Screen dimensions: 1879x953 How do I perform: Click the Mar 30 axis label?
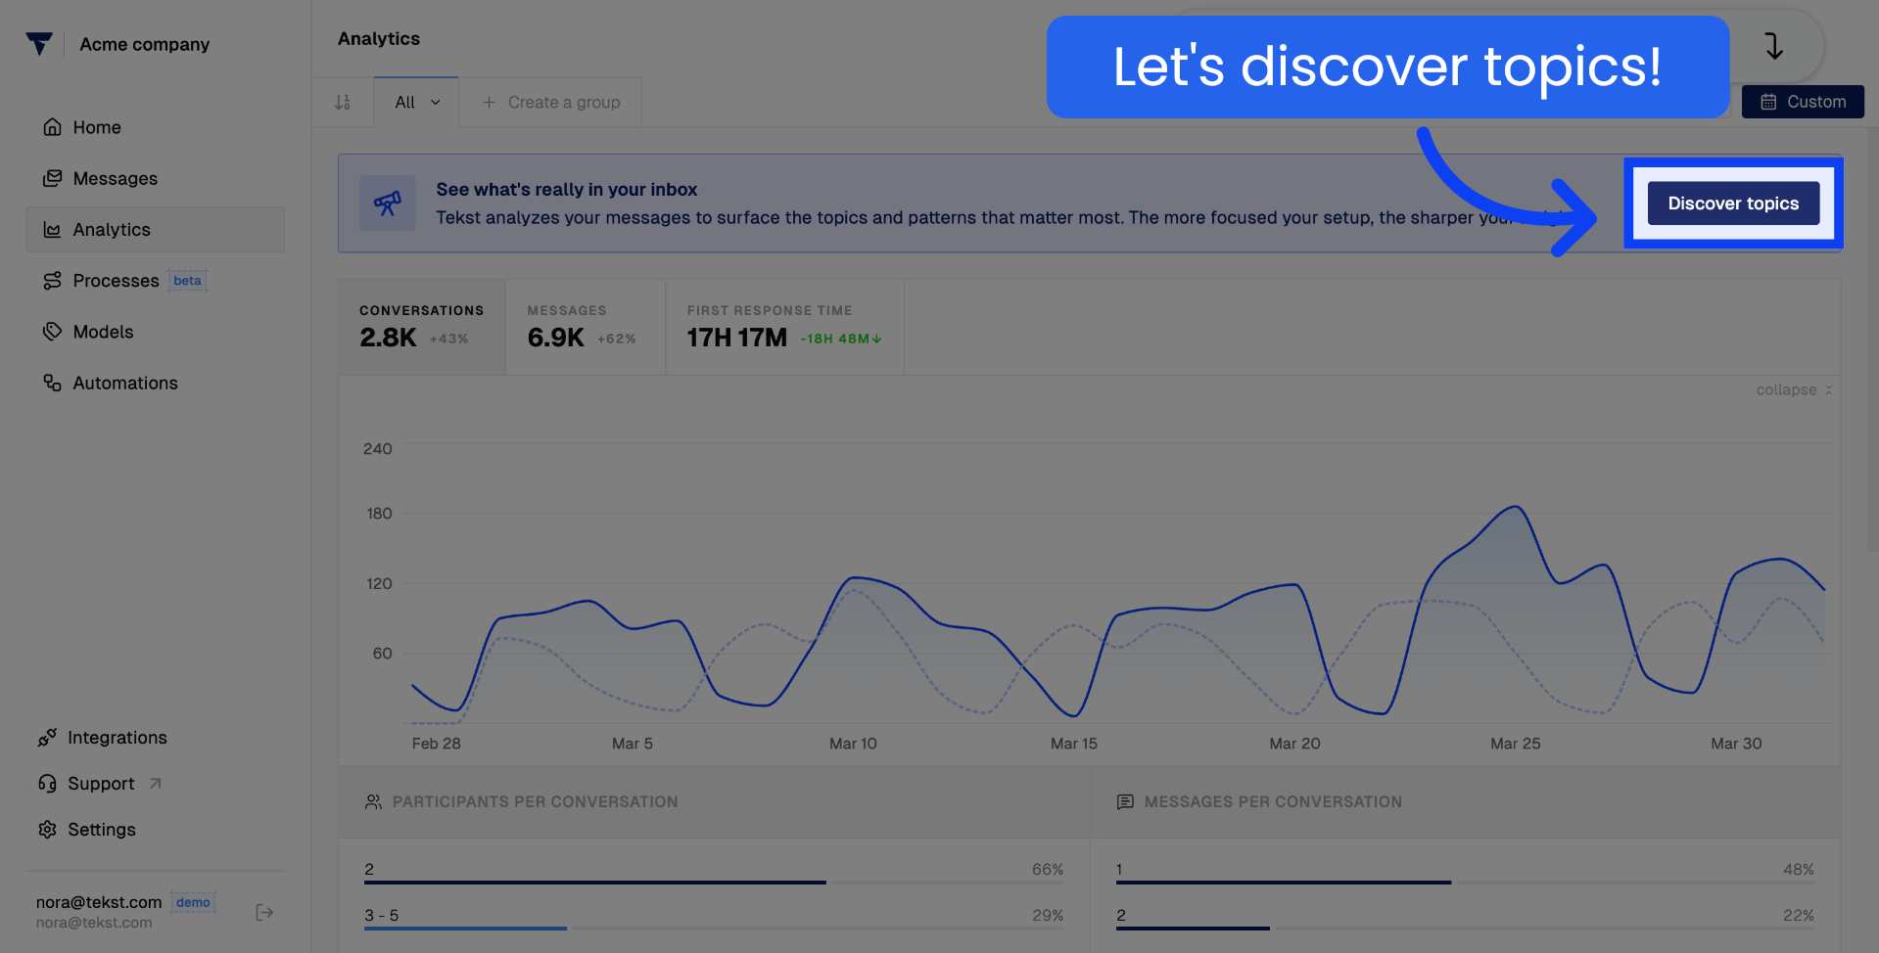point(1736,744)
